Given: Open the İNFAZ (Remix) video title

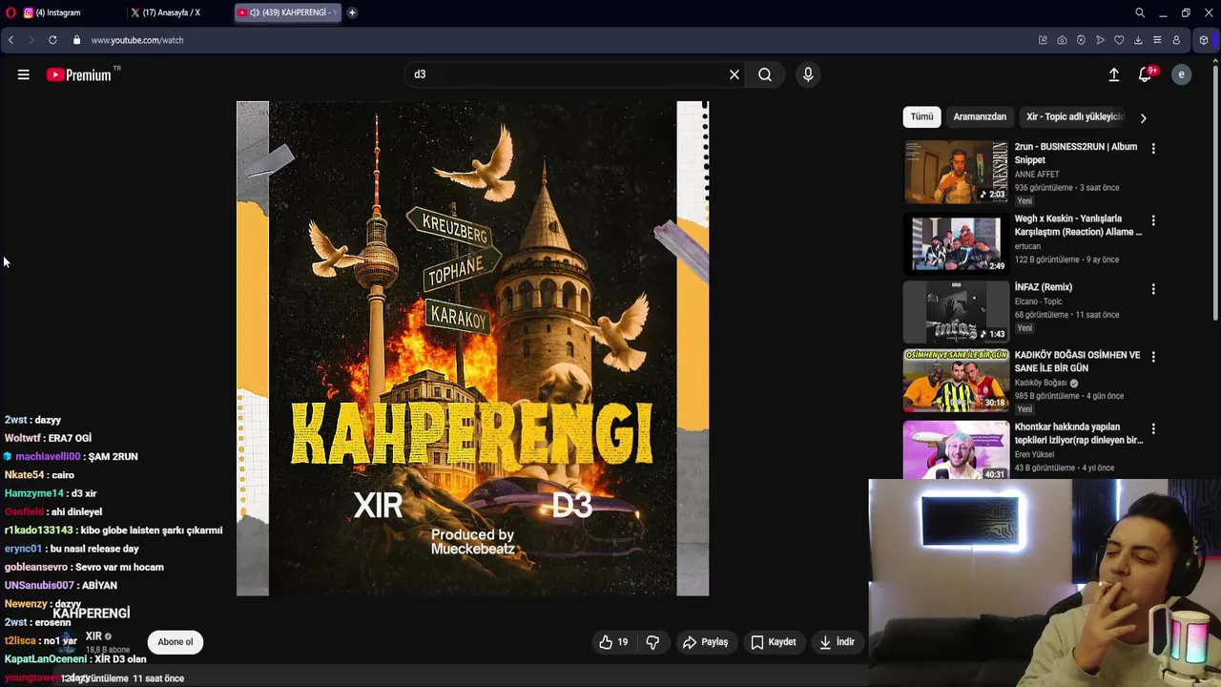Looking at the screenshot, I should (1043, 287).
